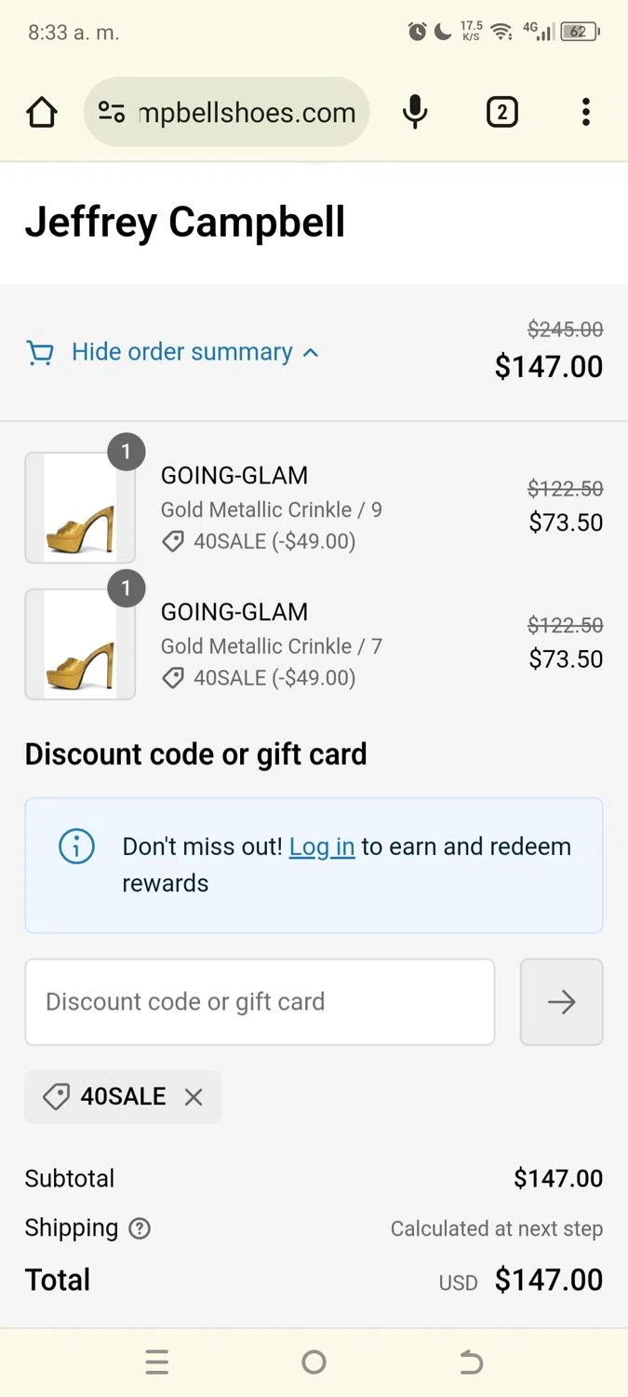Screen dimensions: 628x1397
Task: Open GOING-GLAM size 7 product thumbnail
Action: (x=80, y=644)
